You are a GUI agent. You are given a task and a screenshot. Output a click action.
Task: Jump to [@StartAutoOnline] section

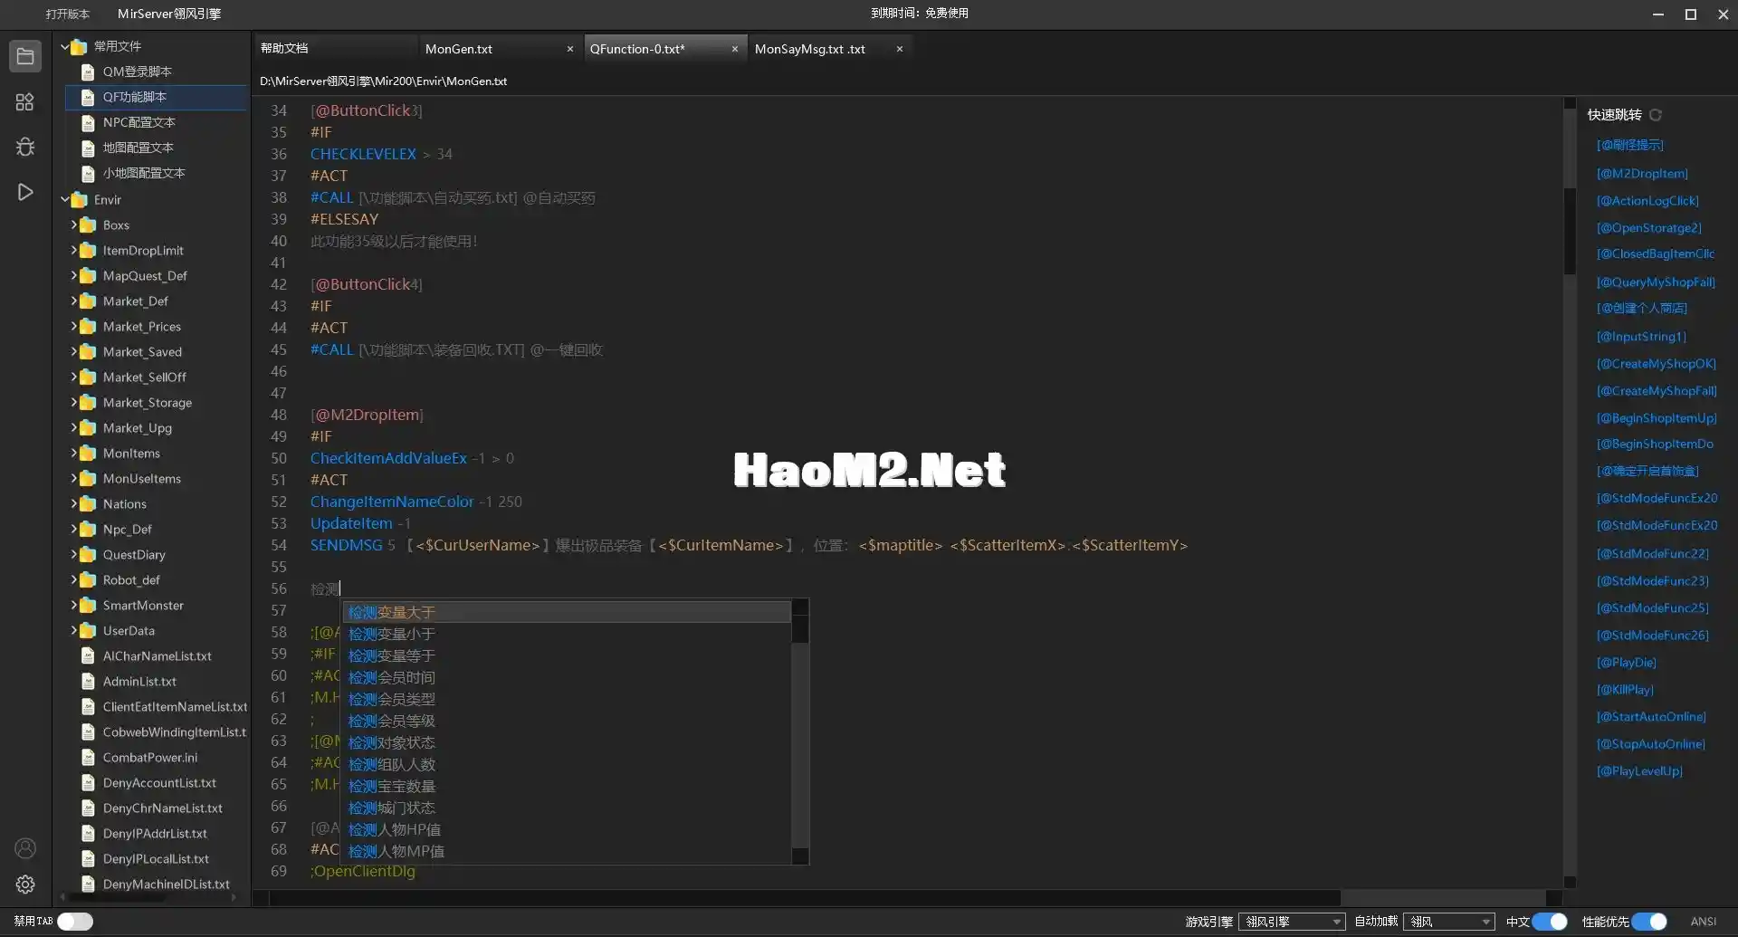coord(1651,716)
